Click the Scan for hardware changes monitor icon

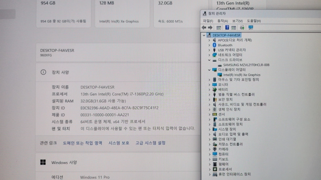pyautogui.click(x=251, y=27)
